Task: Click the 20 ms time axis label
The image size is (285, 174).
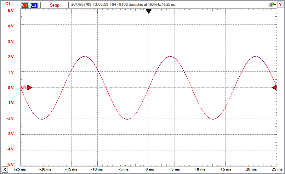Action: click(x=251, y=169)
